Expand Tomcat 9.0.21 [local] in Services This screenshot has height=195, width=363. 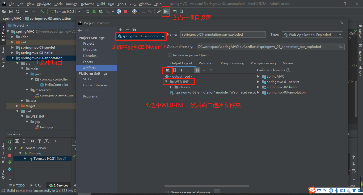click(x=25, y=158)
